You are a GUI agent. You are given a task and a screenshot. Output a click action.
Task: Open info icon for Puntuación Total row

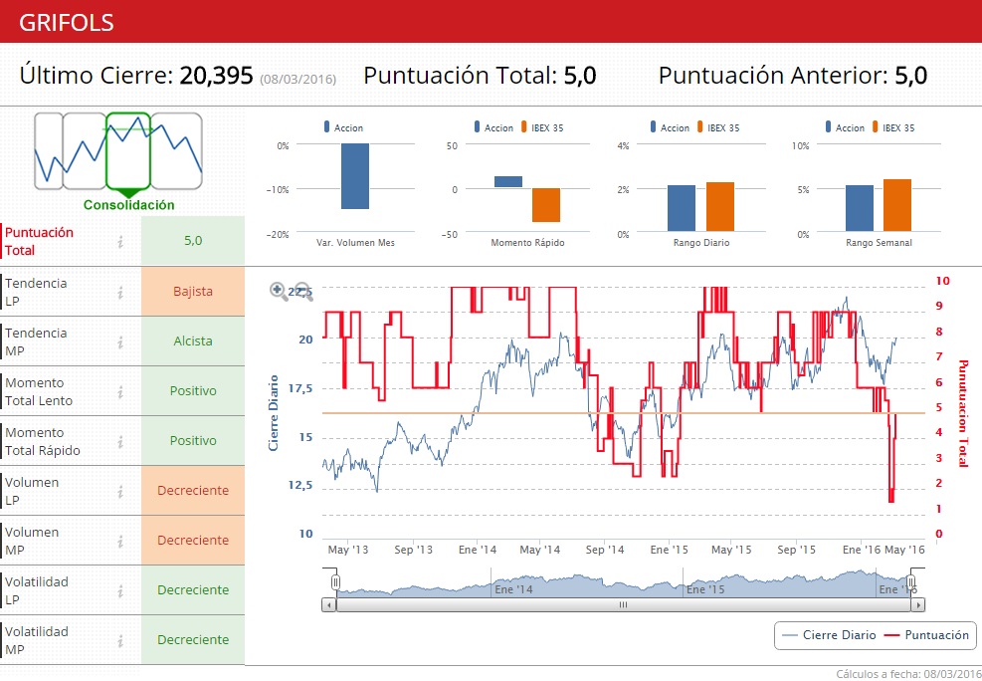(x=120, y=241)
